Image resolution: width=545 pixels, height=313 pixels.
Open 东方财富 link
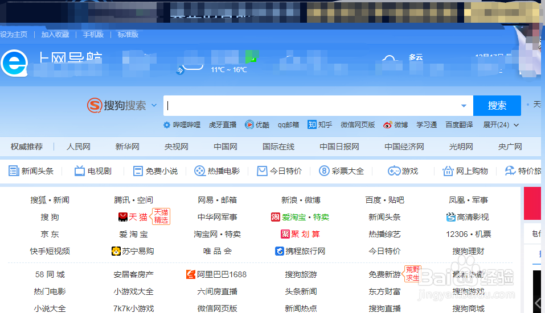click(385, 291)
